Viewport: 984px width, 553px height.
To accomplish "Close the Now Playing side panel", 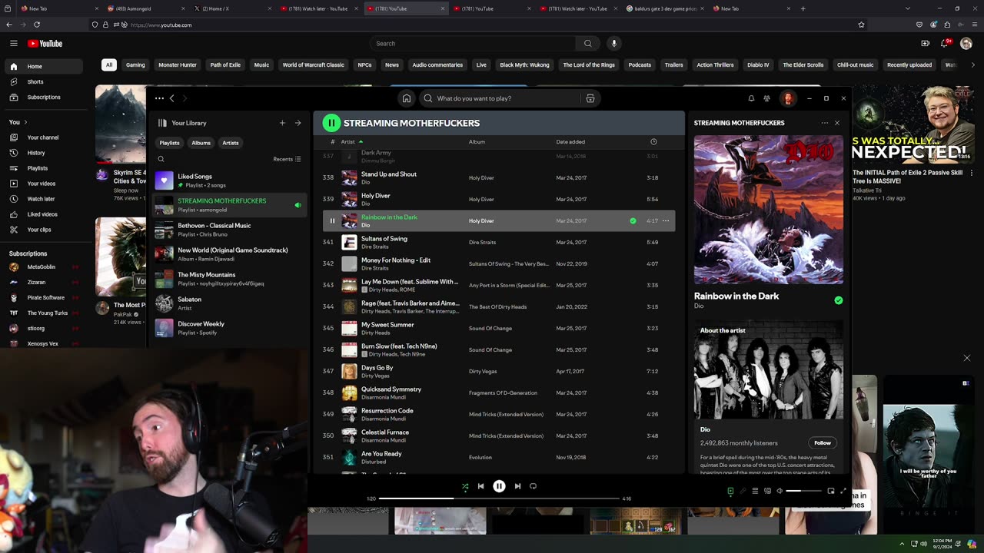I will coord(837,123).
